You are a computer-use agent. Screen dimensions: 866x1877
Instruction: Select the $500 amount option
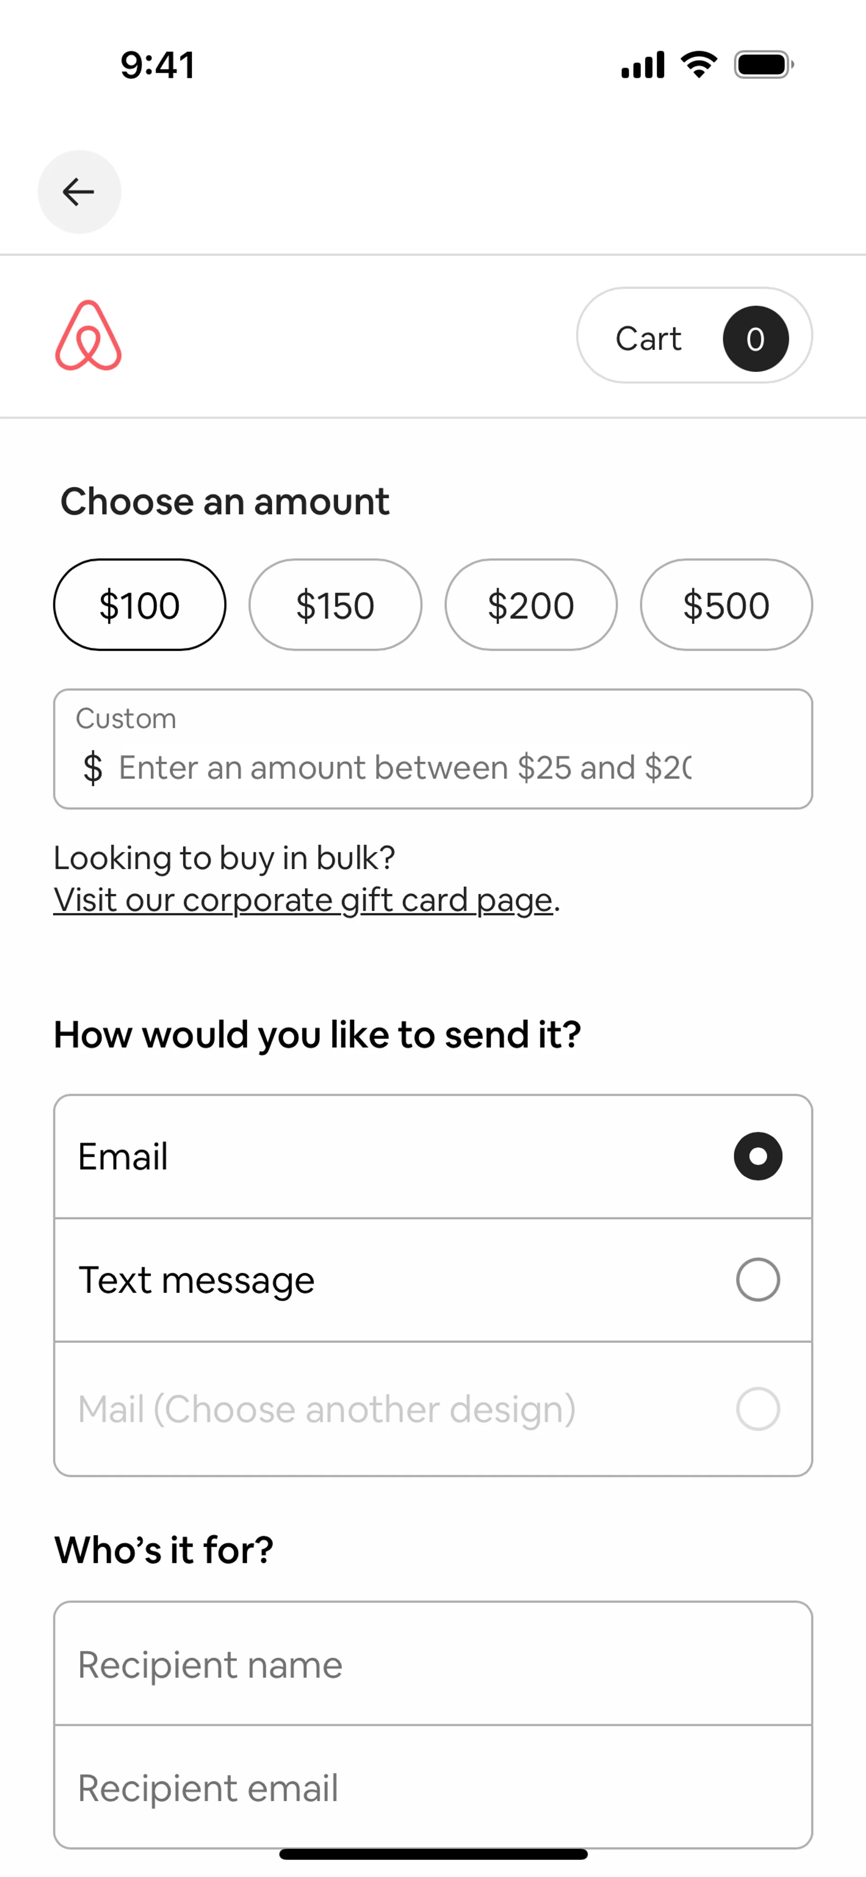click(x=726, y=605)
